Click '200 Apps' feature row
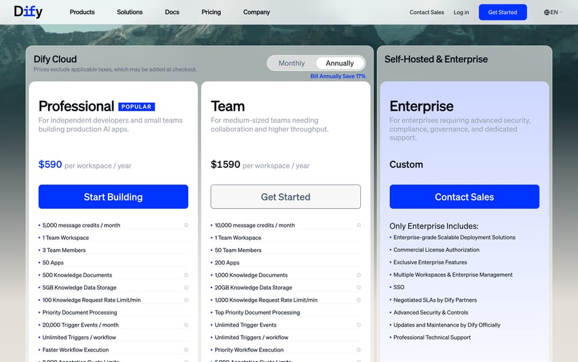Viewport: 578px width, 362px height. tap(286, 263)
